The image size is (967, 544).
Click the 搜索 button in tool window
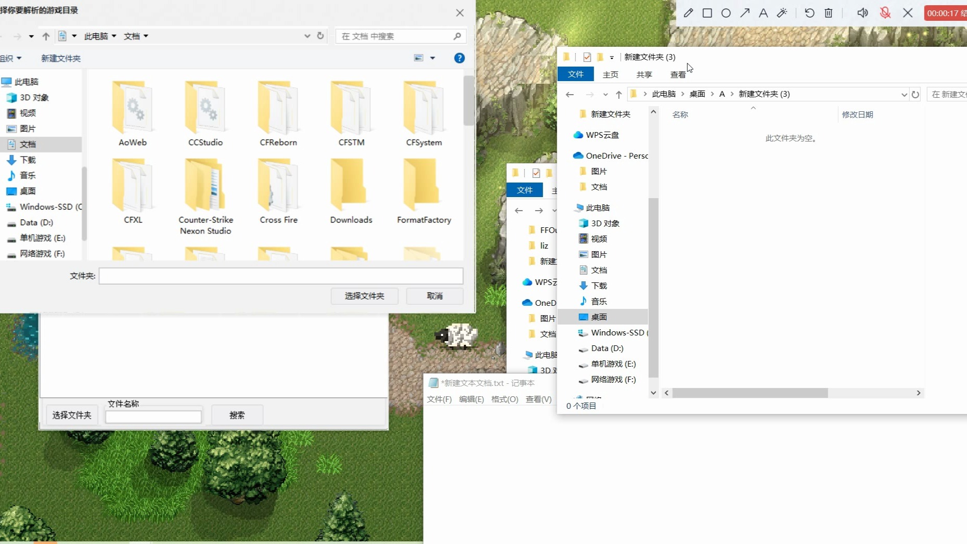pos(237,415)
